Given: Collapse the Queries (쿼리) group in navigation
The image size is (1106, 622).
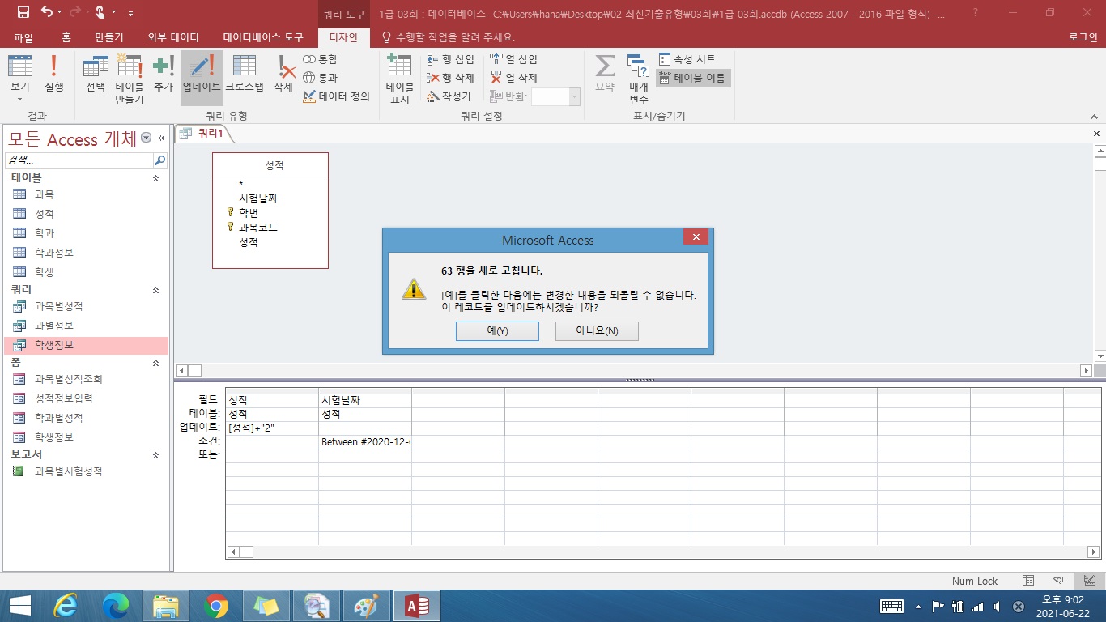Looking at the screenshot, I should (x=155, y=290).
